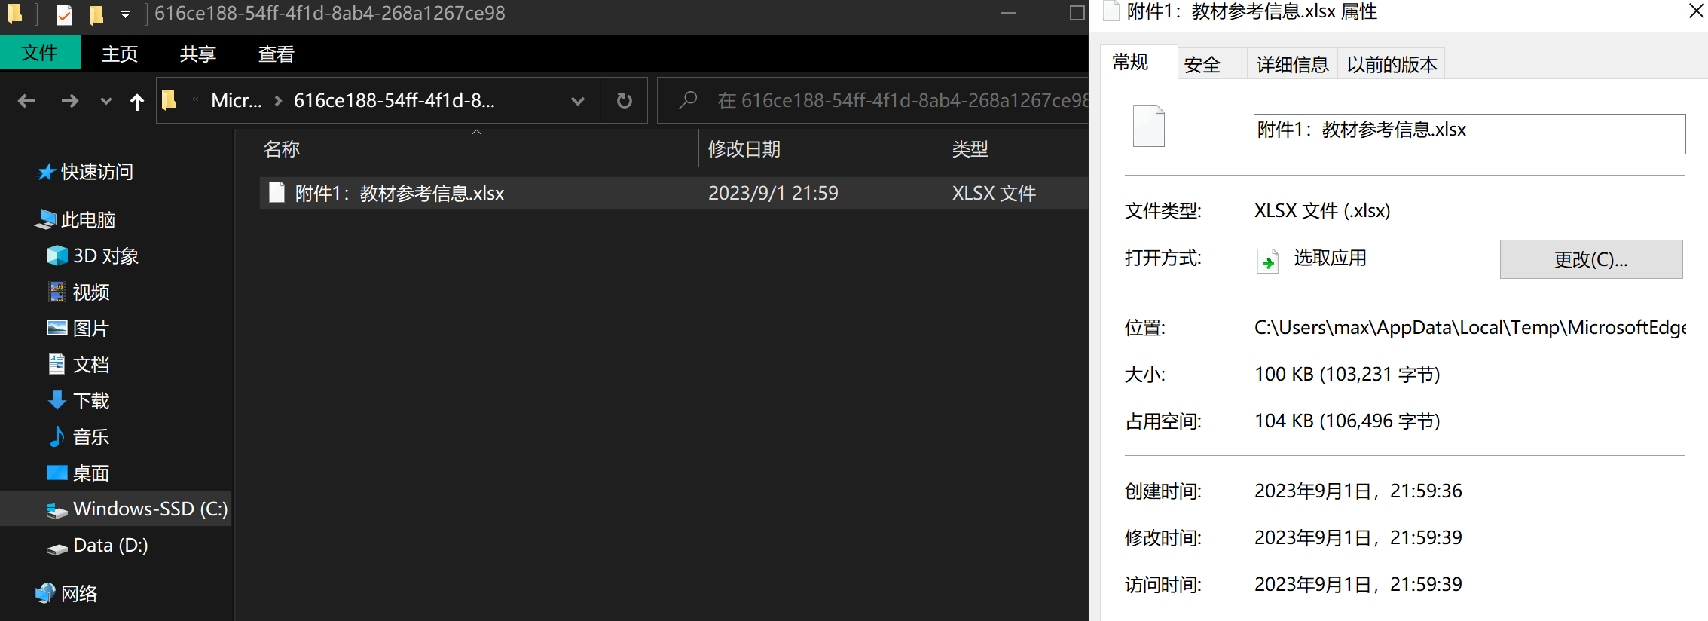The width and height of the screenshot is (1708, 621).
Task: Go forward using the Forward arrow
Action: point(69,101)
